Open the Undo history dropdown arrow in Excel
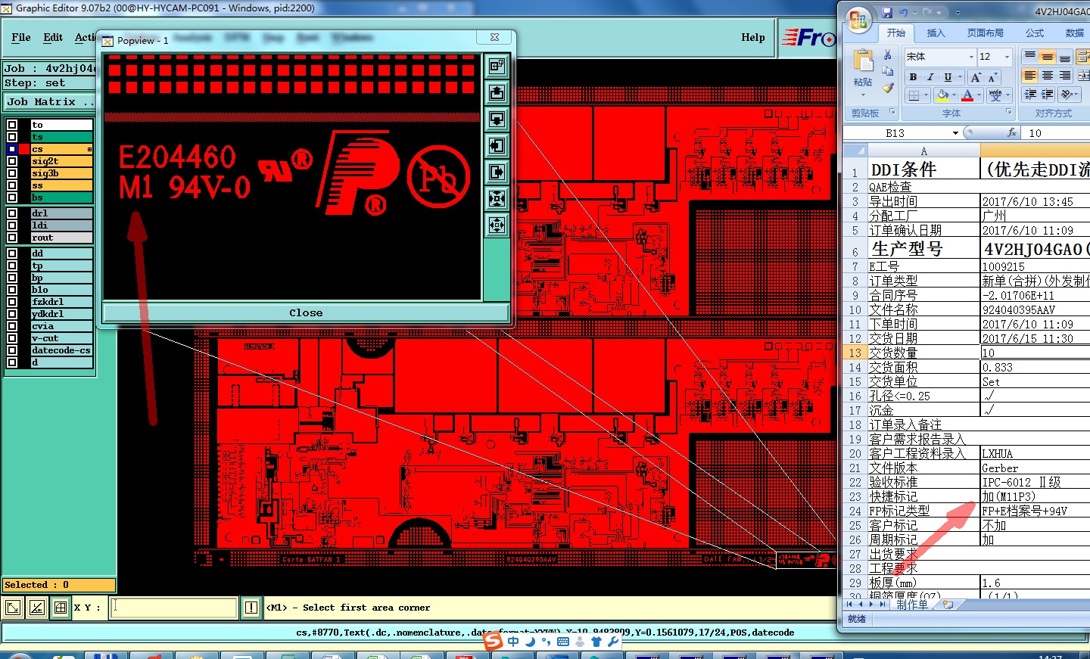 click(x=914, y=13)
